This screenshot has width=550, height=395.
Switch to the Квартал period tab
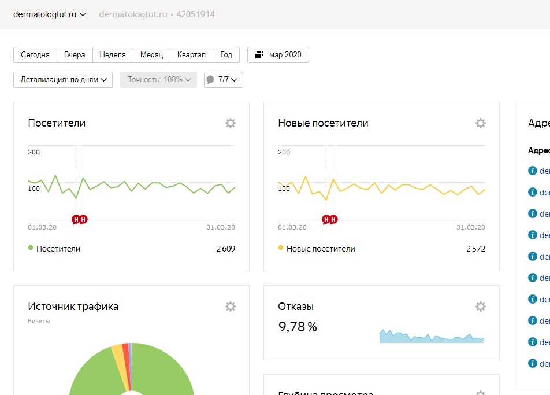pyautogui.click(x=191, y=55)
